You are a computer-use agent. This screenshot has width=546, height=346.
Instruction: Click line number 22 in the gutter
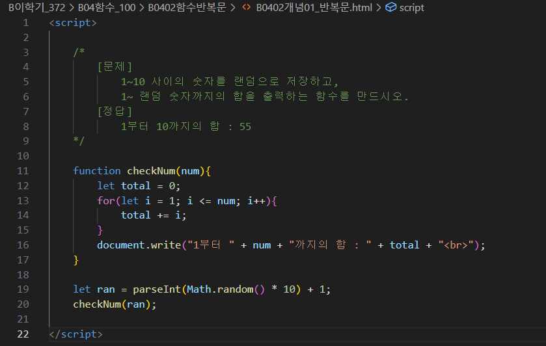(23, 334)
